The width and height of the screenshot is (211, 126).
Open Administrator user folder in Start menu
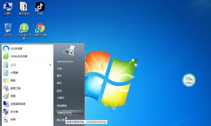click(65, 61)
